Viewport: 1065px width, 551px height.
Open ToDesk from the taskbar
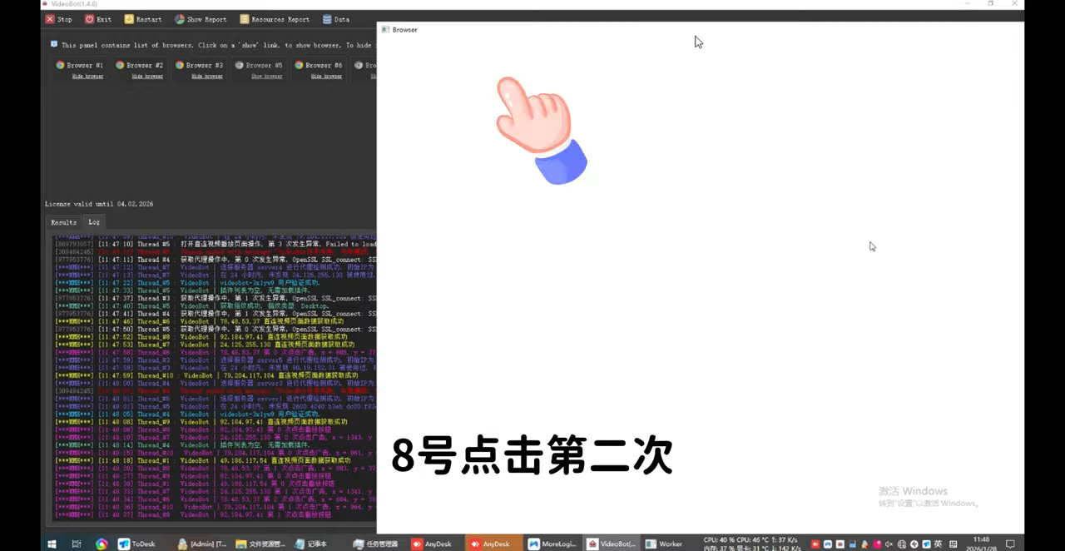coord(137,544)
